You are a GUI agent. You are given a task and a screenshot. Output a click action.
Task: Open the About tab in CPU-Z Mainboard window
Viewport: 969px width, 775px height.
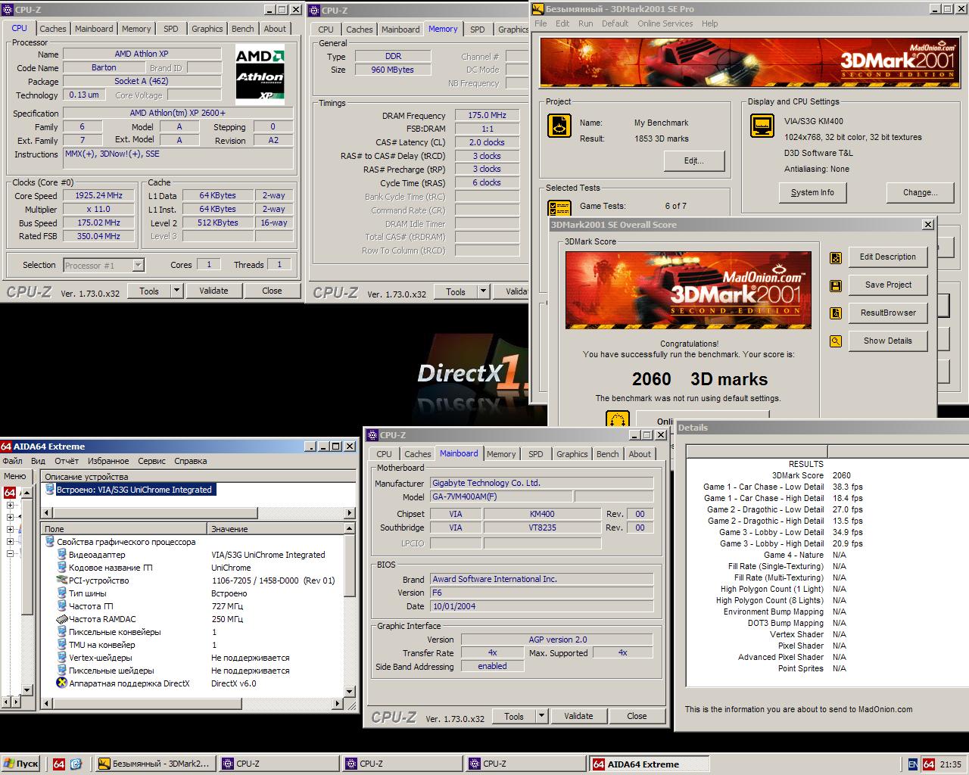640,454
